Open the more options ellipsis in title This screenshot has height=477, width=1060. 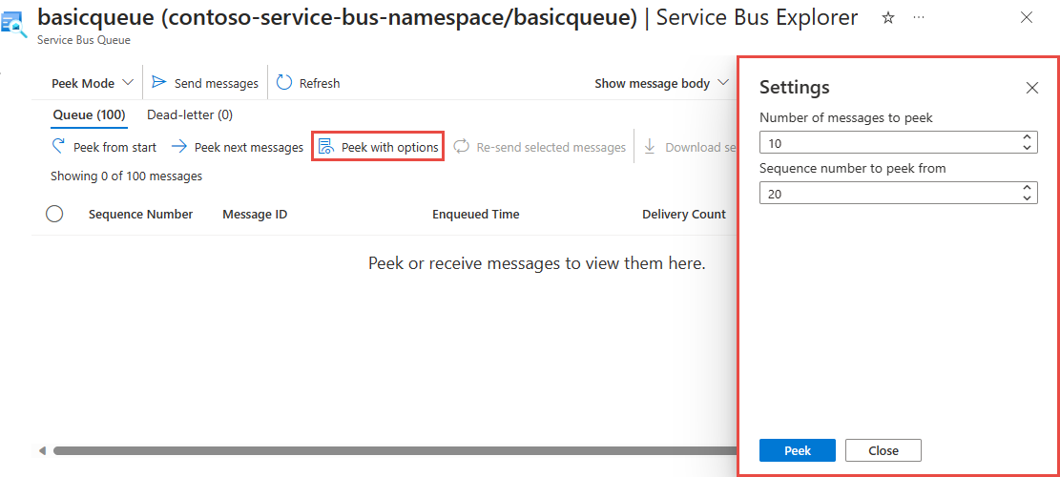click(x=918, y=18)
